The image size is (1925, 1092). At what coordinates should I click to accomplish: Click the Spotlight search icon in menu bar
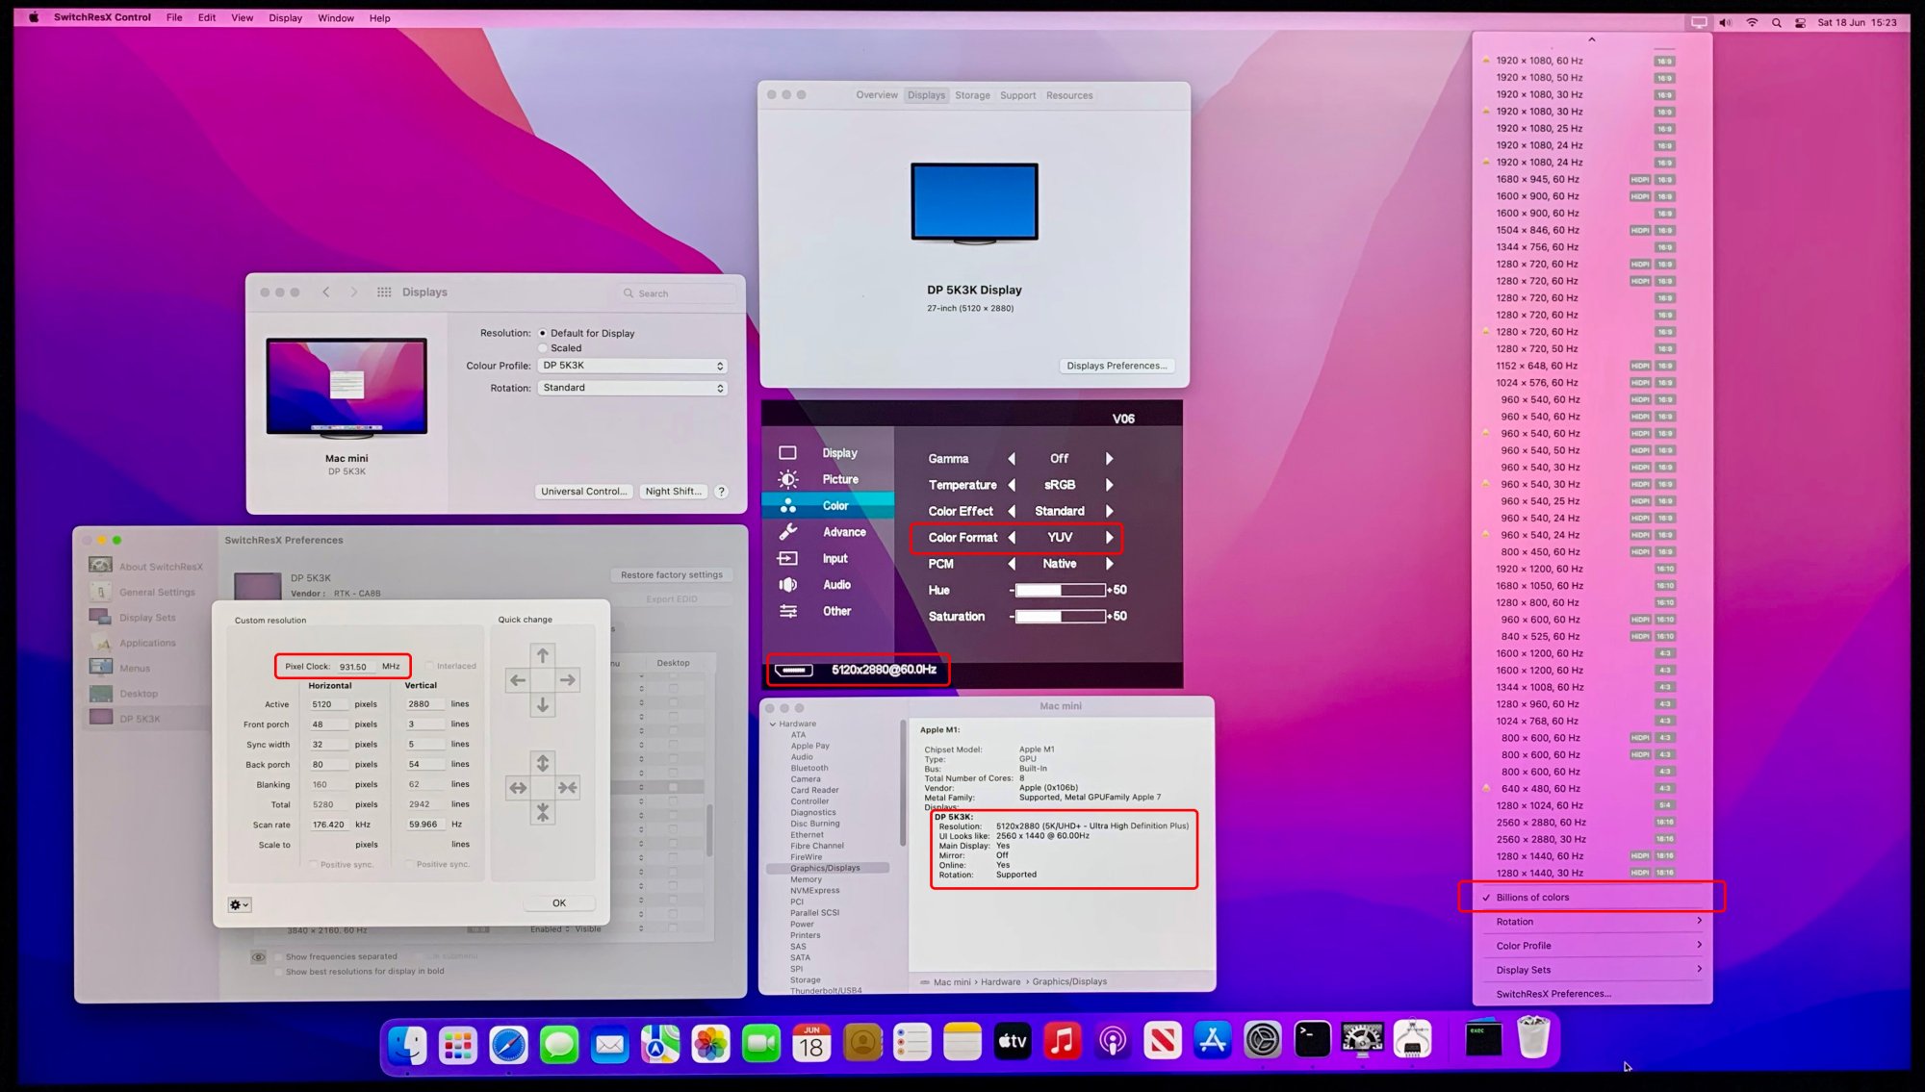(x=1776, y=22)
